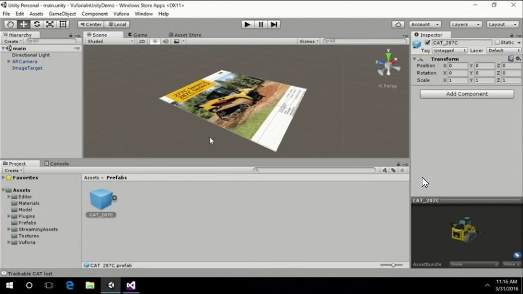Viewport: 523px width, 294px height.
Task: Adjust the project icon size slider
Action: (x=393, y=265)
